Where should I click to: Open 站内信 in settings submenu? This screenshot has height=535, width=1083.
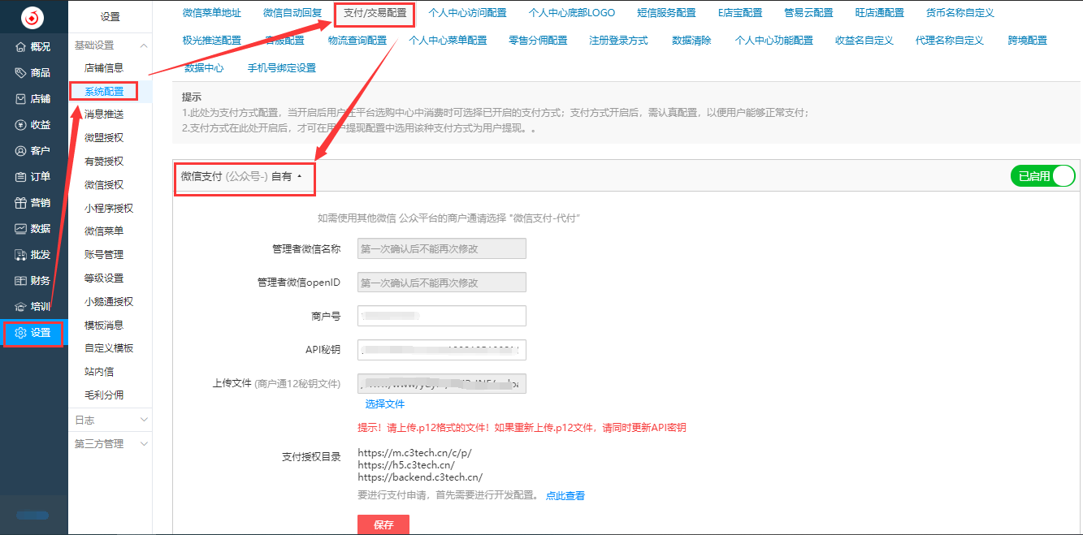tap(99, 371)
